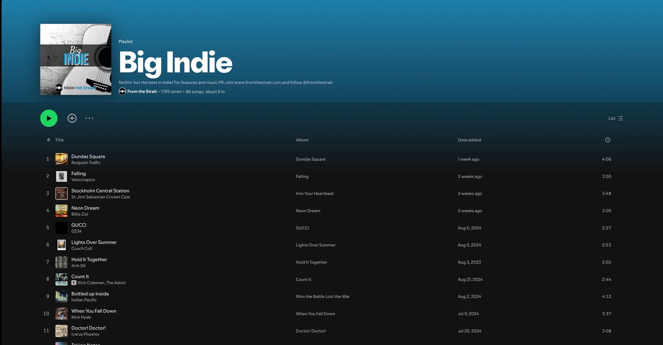Image resolution: width=663 pixels, height=345 pixels.
Task: Click the duration clock column icon
Action: pos(607,140)
